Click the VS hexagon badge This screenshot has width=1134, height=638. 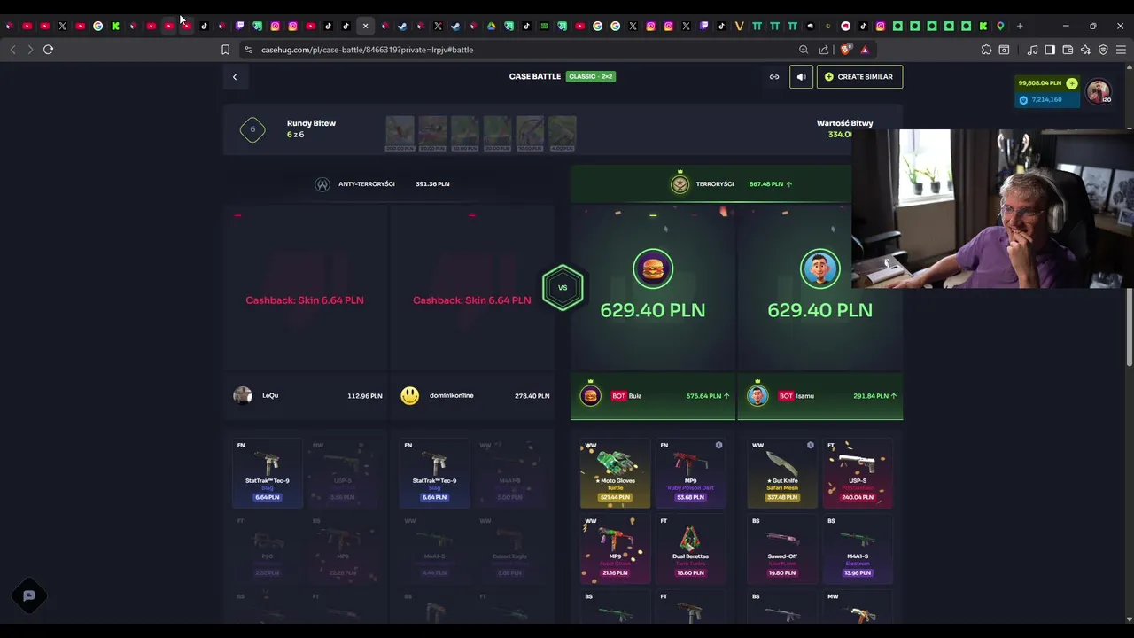563,287
